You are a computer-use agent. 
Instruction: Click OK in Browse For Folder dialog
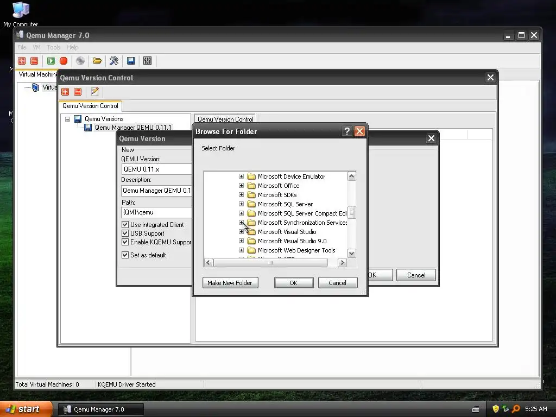pyautogui.click(x=294, y=282)
